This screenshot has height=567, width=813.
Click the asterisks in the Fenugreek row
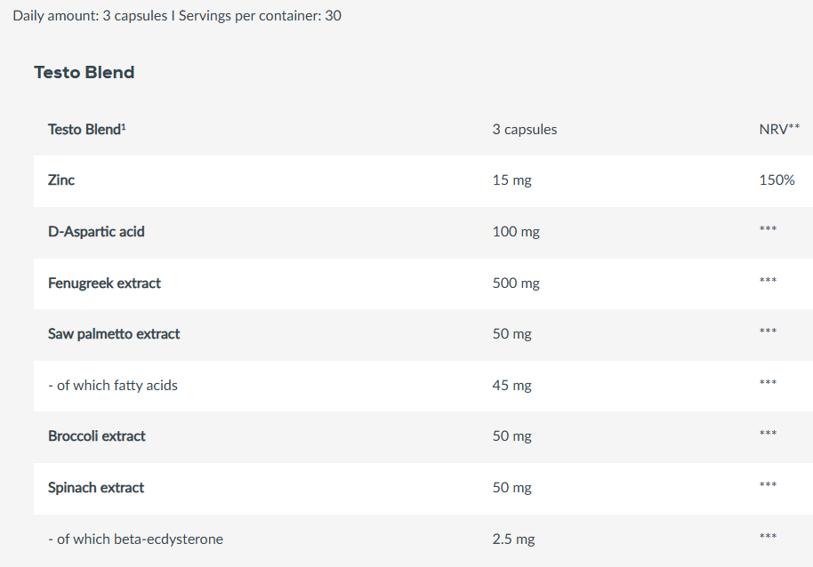[x=769, y=282]
